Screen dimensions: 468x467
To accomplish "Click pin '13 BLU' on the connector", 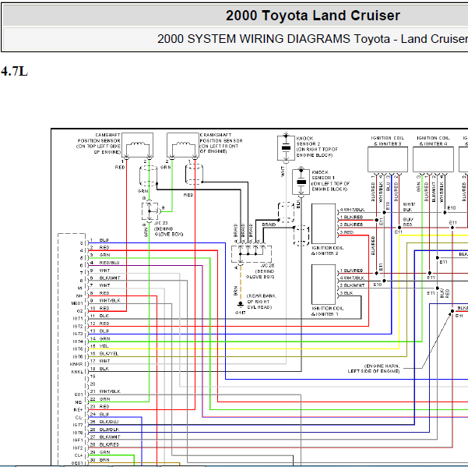I will pos(100,331).
